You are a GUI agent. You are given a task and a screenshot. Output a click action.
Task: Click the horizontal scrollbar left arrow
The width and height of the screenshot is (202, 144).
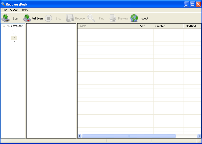(x=80, y=136)
